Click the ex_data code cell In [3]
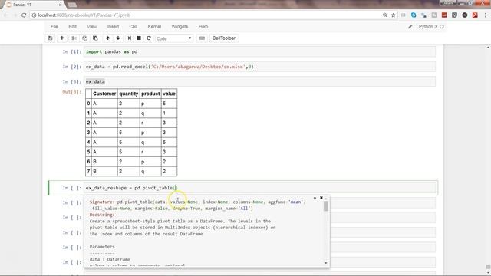 (x=260, y=81)
